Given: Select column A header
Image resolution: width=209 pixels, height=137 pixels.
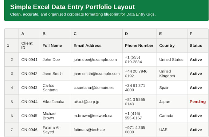Looking at the screenshot, I should pos(29,33).
